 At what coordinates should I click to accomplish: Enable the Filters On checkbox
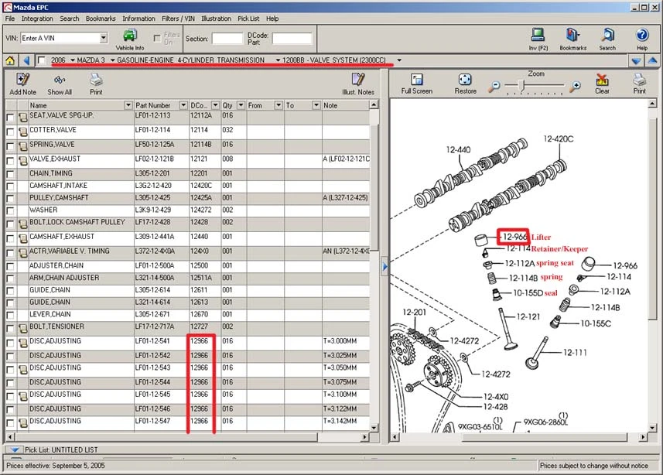click(x=157, y=39)
